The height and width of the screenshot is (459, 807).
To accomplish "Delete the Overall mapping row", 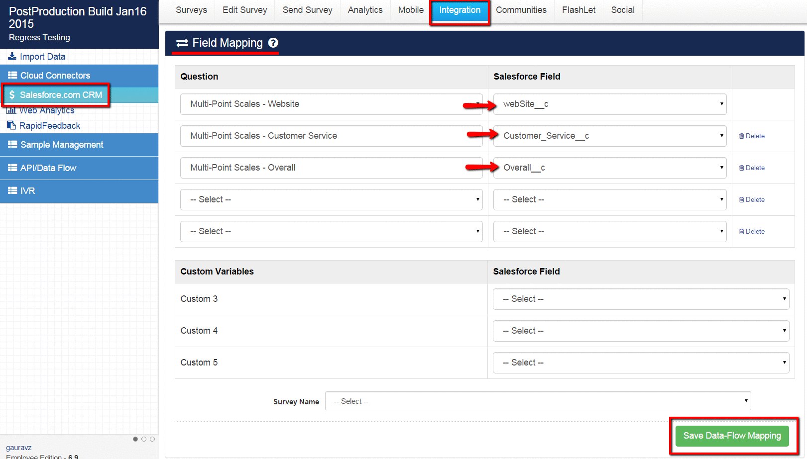I will pyautogui.click(x=752, y=168).
